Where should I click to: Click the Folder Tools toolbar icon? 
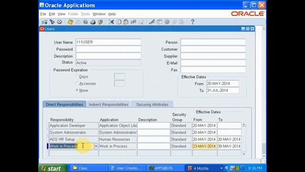click(182, 22)
